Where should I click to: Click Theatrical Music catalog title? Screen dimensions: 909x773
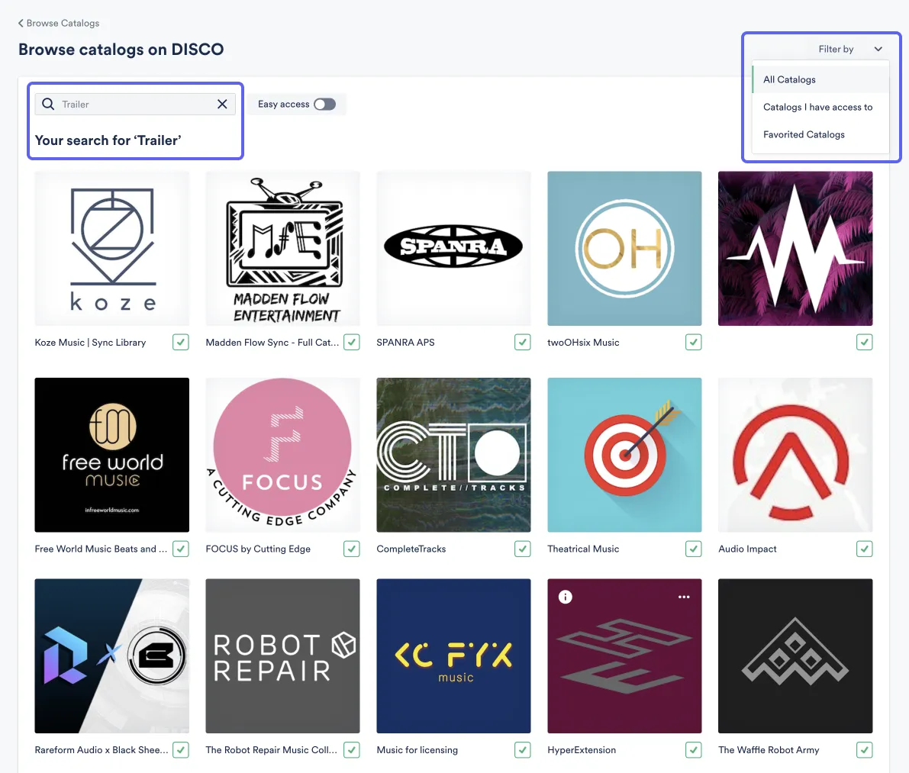tap(583, 549)
